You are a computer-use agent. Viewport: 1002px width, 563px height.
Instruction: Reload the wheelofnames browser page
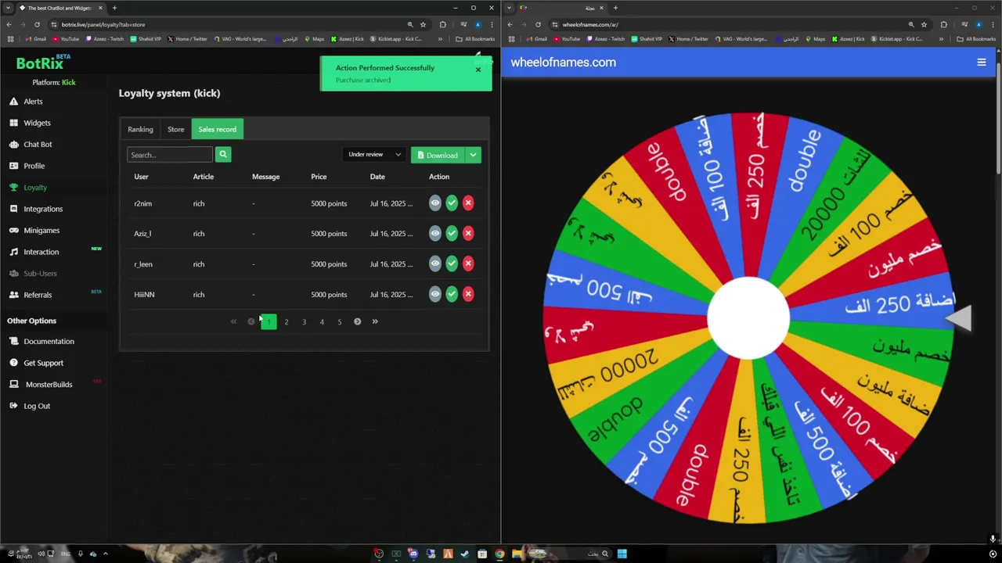538,24
